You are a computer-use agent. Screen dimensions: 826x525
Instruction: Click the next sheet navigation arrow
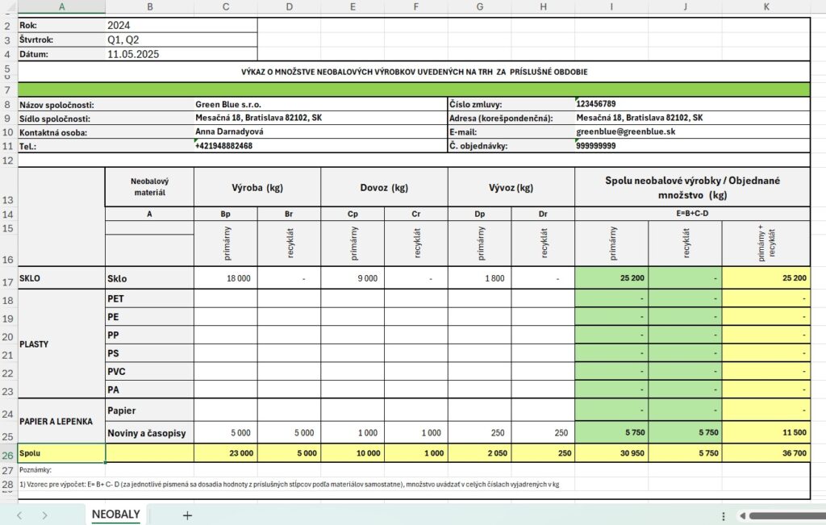coord(44,515)
